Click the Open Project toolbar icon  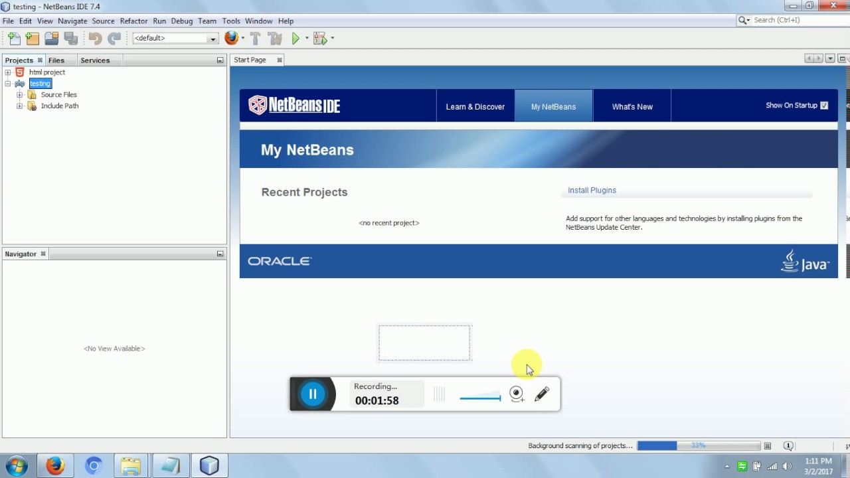tap(51, 39)
